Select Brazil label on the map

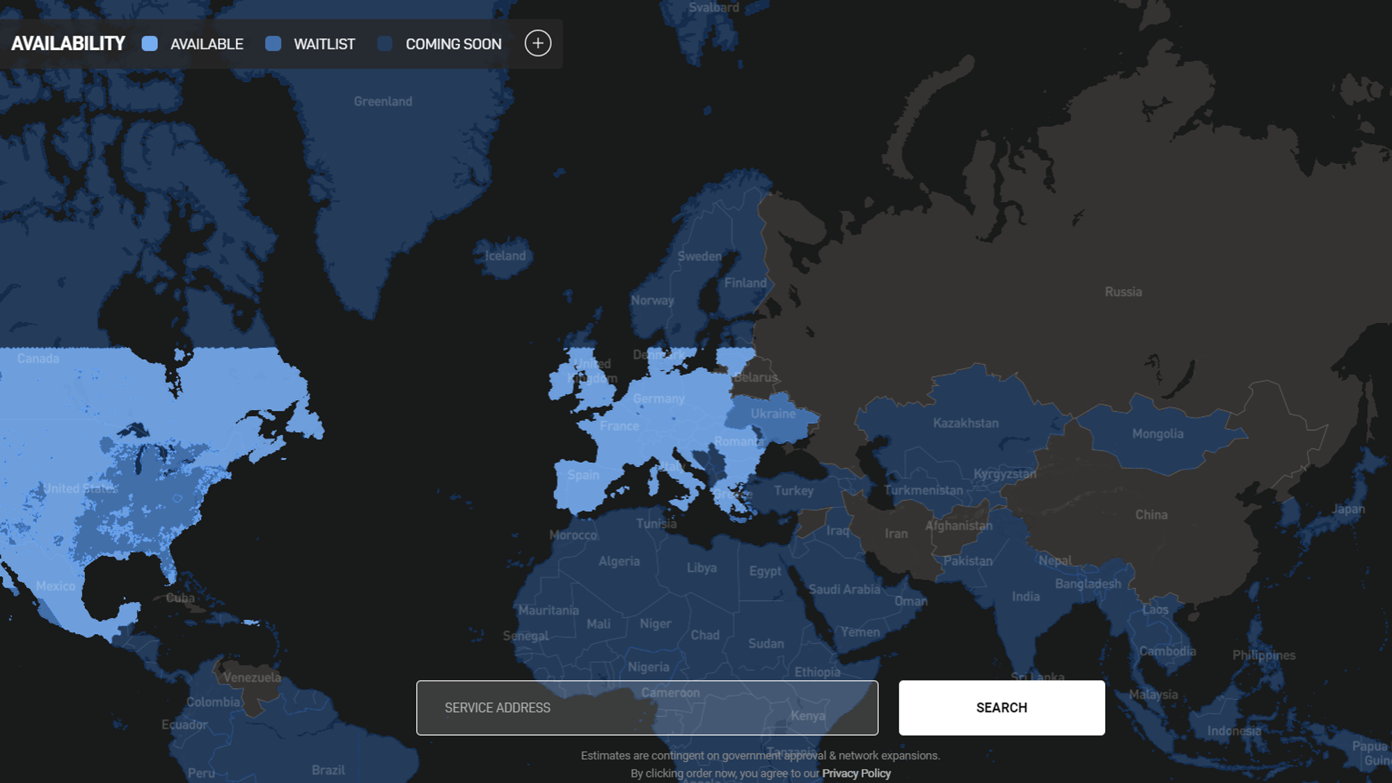(x=328, y=770)
